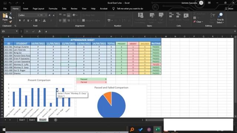Screen dimensions: 237x133
Task: Increase font size with larger A
Action: coord(50,15)
